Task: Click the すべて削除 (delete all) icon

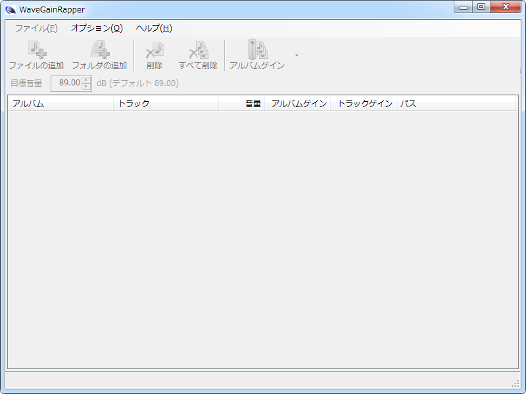Action: pyautogui.click(x=198, y=51)
